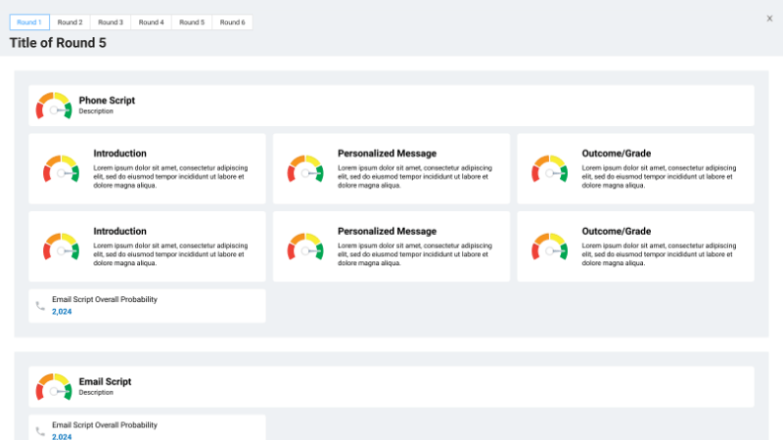The width and height of the screenshot is (783, 440).
Task: Select the Round 3 tab
Action: coord(111,22)
